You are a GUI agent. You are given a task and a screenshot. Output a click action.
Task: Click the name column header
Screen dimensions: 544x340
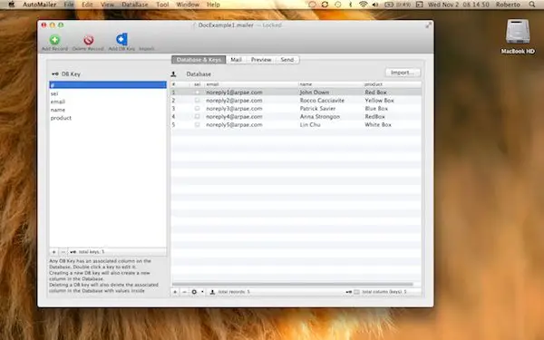click(330, 84)
